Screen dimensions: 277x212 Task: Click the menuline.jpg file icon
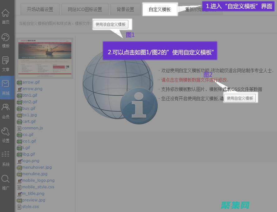tap(19, 174)
